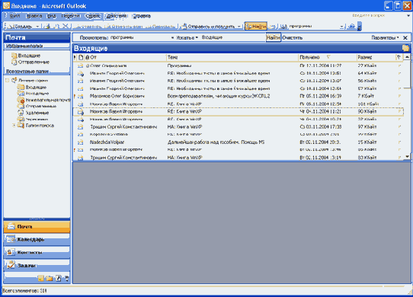Screen dimensions: 413x297
Task: Open the Правка menu
Action: pyautogui.click(x=34, y=16)
